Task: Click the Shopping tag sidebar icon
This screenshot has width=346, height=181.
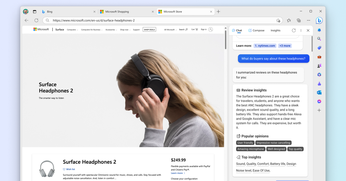Action: pos(319,48)
